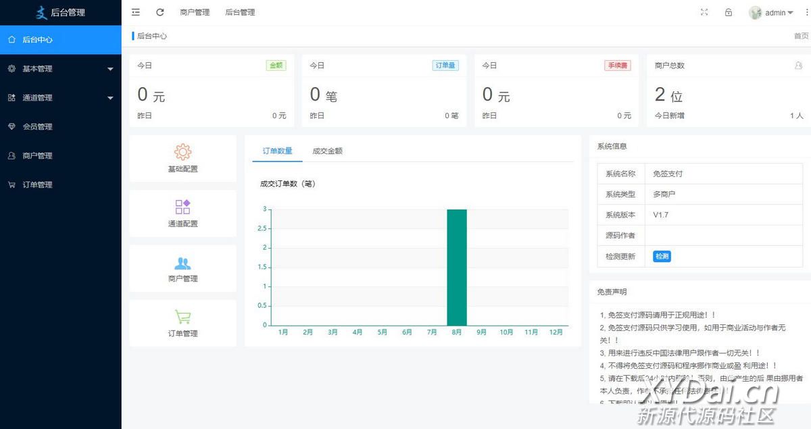Open the 通道配置 shortcut card

point(183,213)
